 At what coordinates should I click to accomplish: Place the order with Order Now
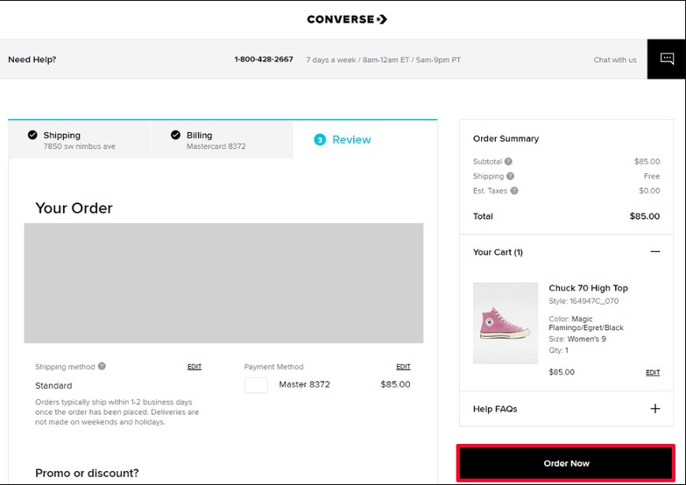pos(565,463)
